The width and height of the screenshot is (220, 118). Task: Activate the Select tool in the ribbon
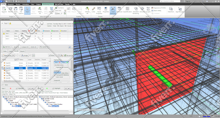point(27,10)
